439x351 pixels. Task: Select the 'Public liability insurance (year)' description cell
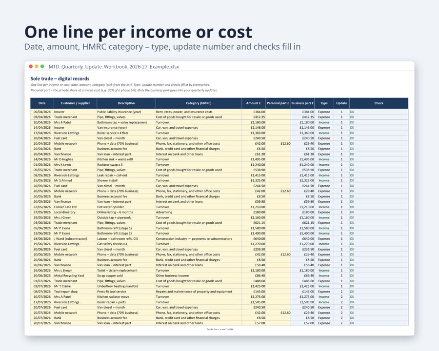[126, 112]
